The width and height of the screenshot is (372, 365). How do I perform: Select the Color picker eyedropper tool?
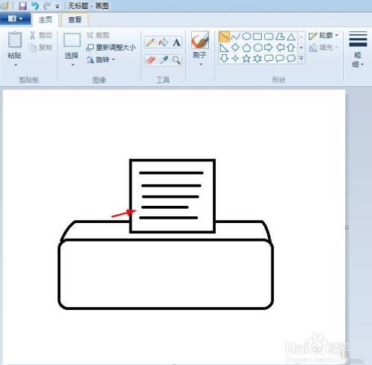(164, 60)
